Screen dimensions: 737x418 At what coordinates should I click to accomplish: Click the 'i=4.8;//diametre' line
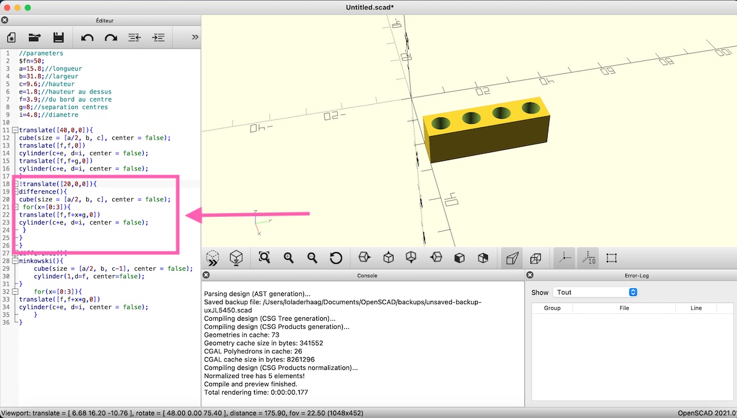(48, 115)
